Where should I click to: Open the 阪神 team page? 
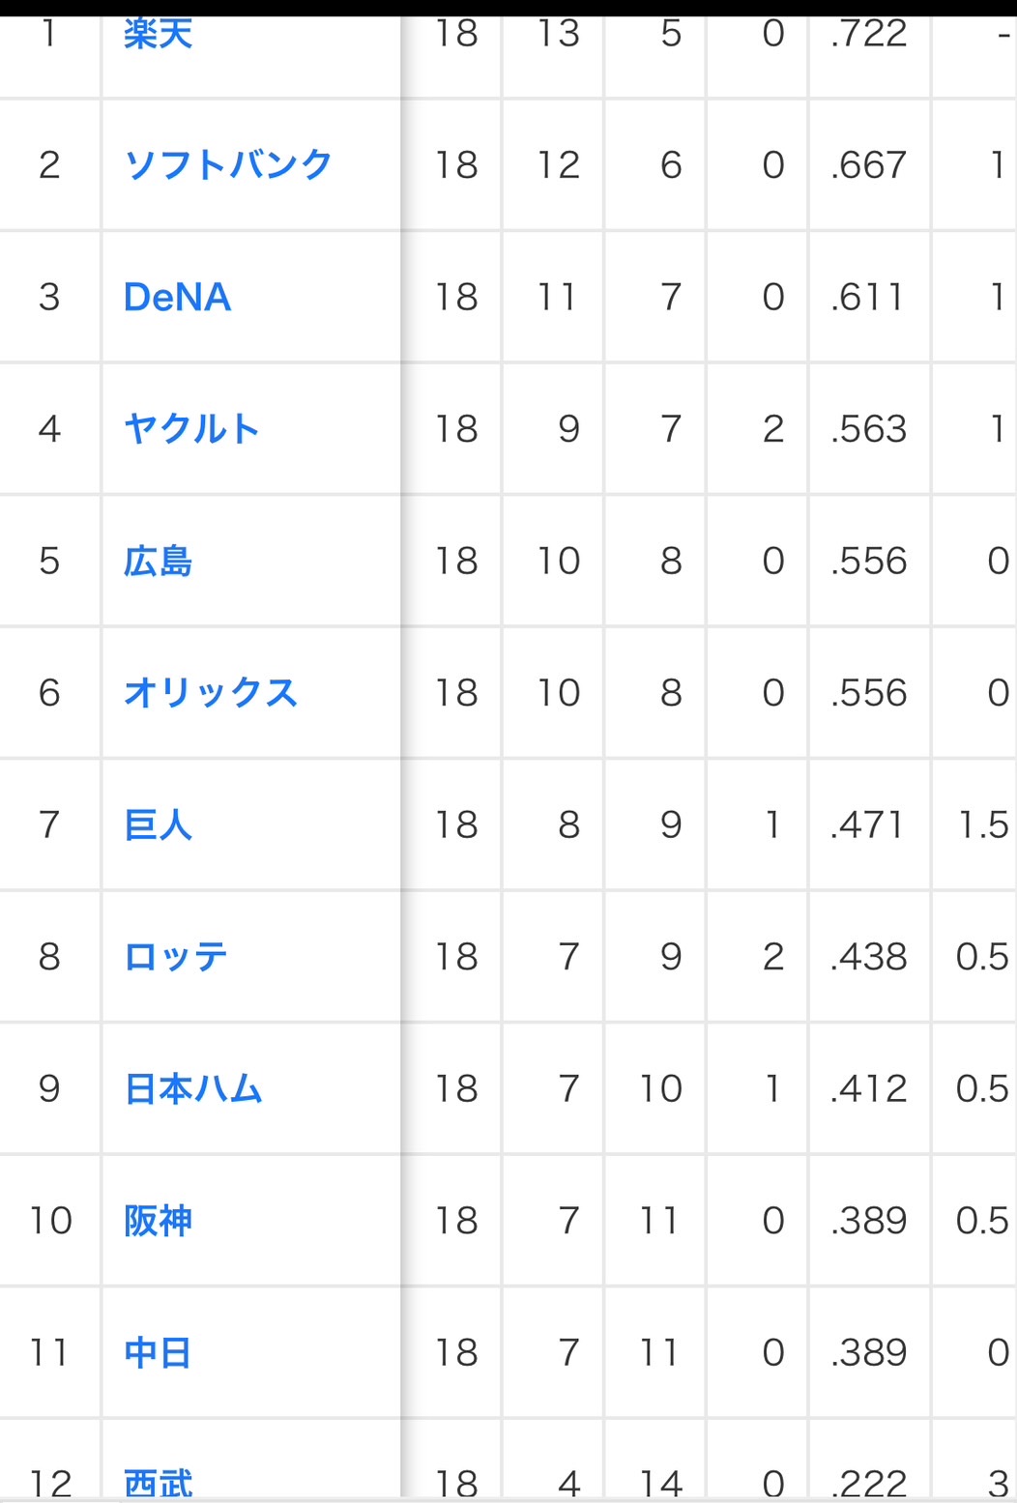(x=159, y=1221)
